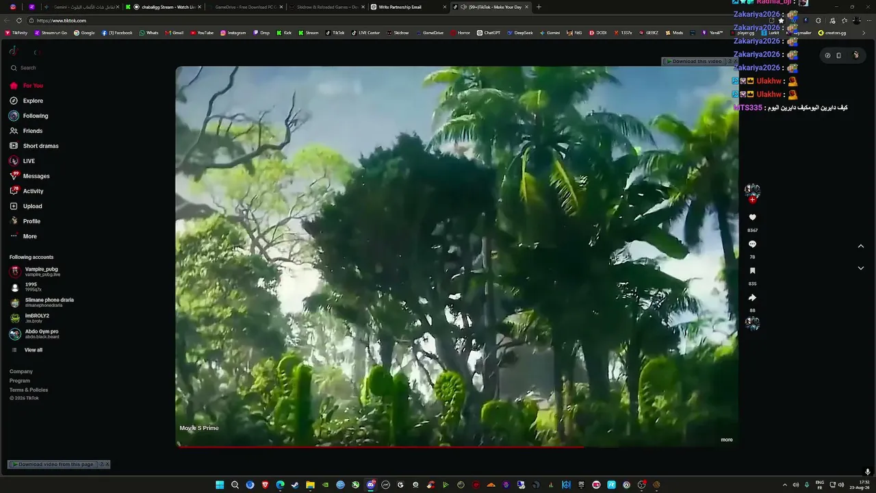Image resolution: width=876 pixels, height=493 pixels.
Task: Open the 1337x bookmark
Action: pyautogui.click(x=623, y=33)
